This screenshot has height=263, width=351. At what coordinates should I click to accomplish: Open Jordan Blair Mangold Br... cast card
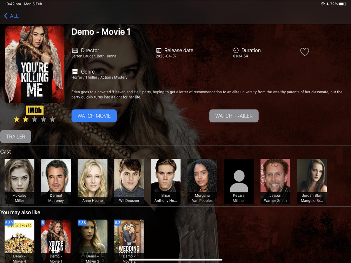(312, 181)
